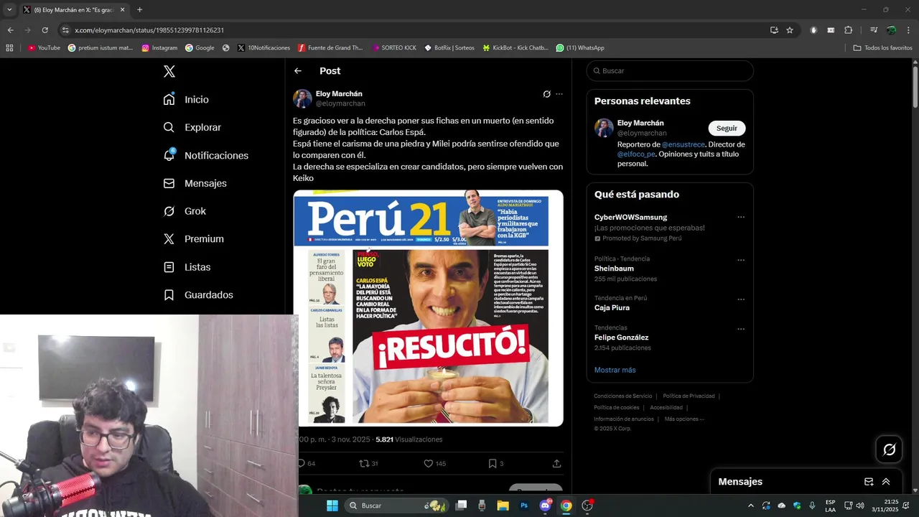Viewport: 919px width, 517px height.
Task: Bookmark this page with the star icon
Action: pos(790,30)
